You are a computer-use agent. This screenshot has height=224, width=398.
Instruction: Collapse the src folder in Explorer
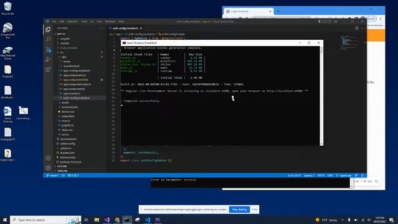pyautogui.click(x=62, y=52)
